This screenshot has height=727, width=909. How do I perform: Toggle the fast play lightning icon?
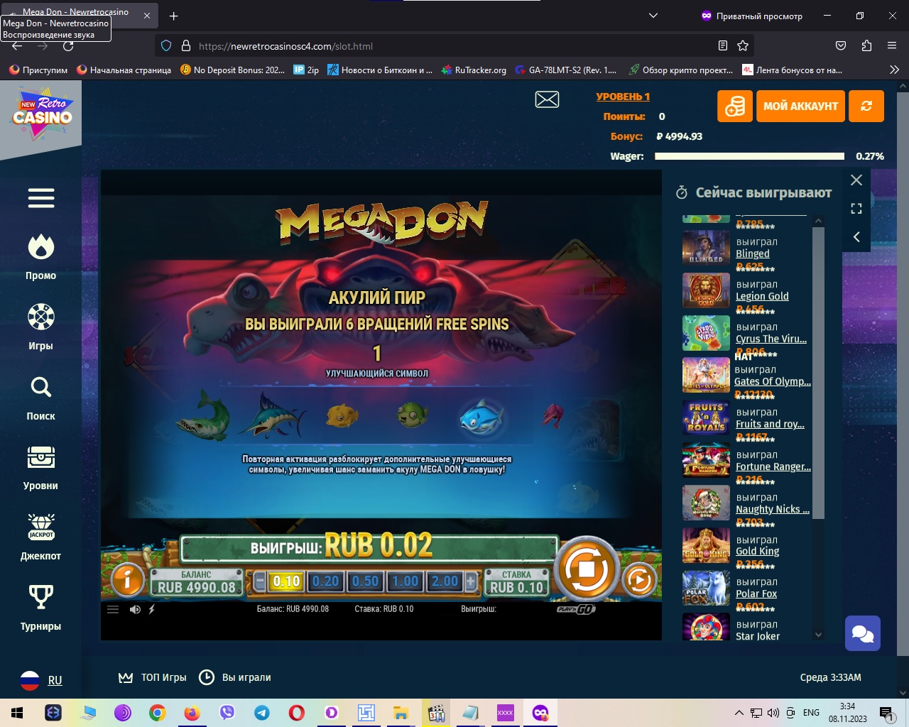pyautogui.click(x=152, y=609)
